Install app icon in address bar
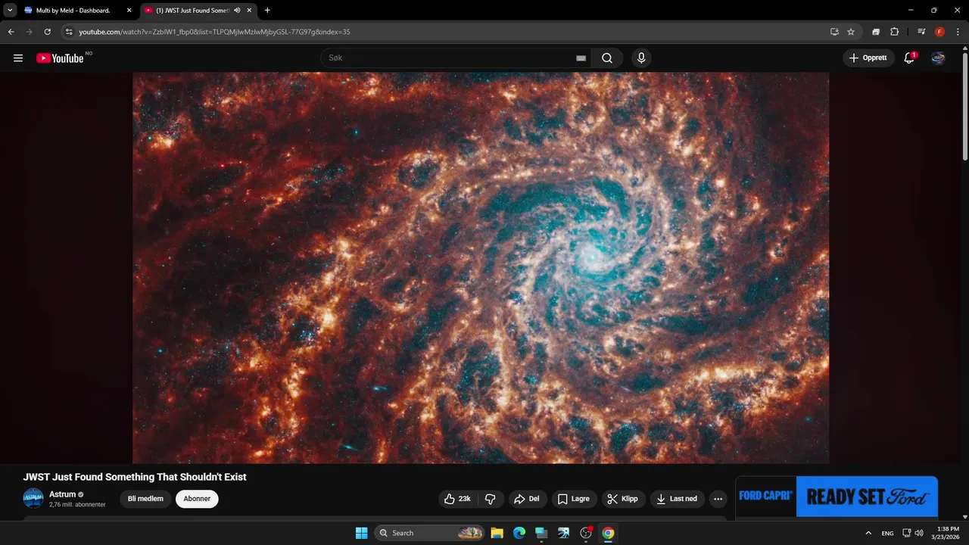 click(x=834, y=32)
